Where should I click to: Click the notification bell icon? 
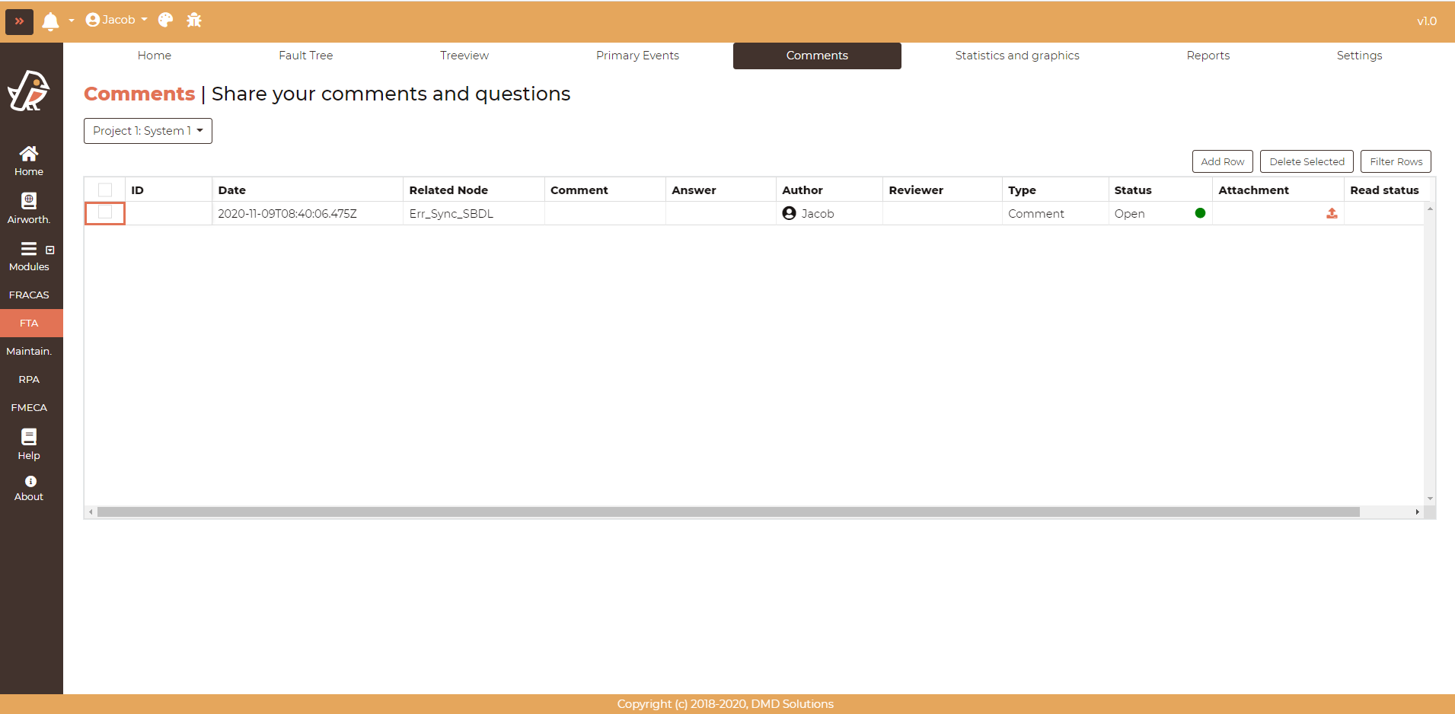[x=50, y=21]
